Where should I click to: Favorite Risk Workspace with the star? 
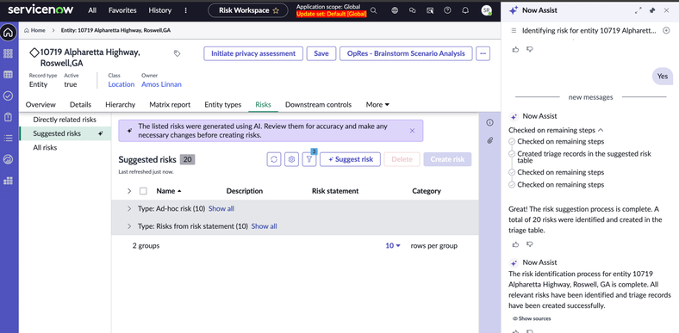(276, 10)
